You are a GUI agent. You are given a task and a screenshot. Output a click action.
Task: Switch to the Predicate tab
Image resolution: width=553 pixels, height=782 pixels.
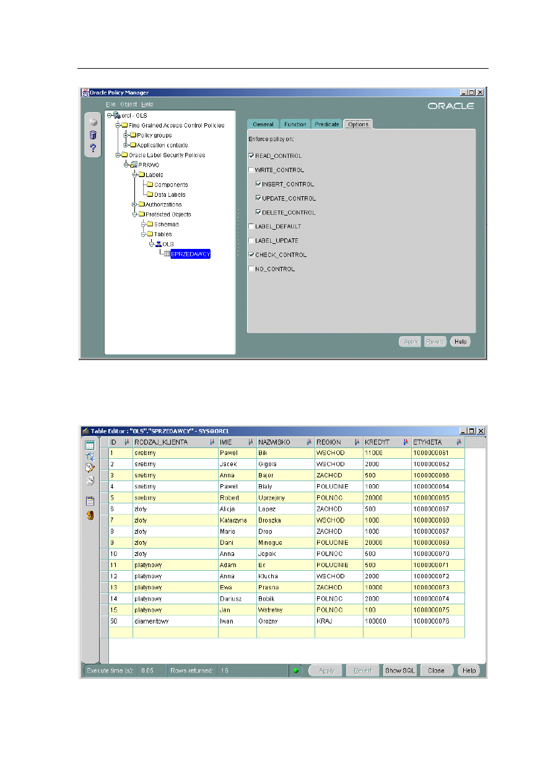point(326,124)
